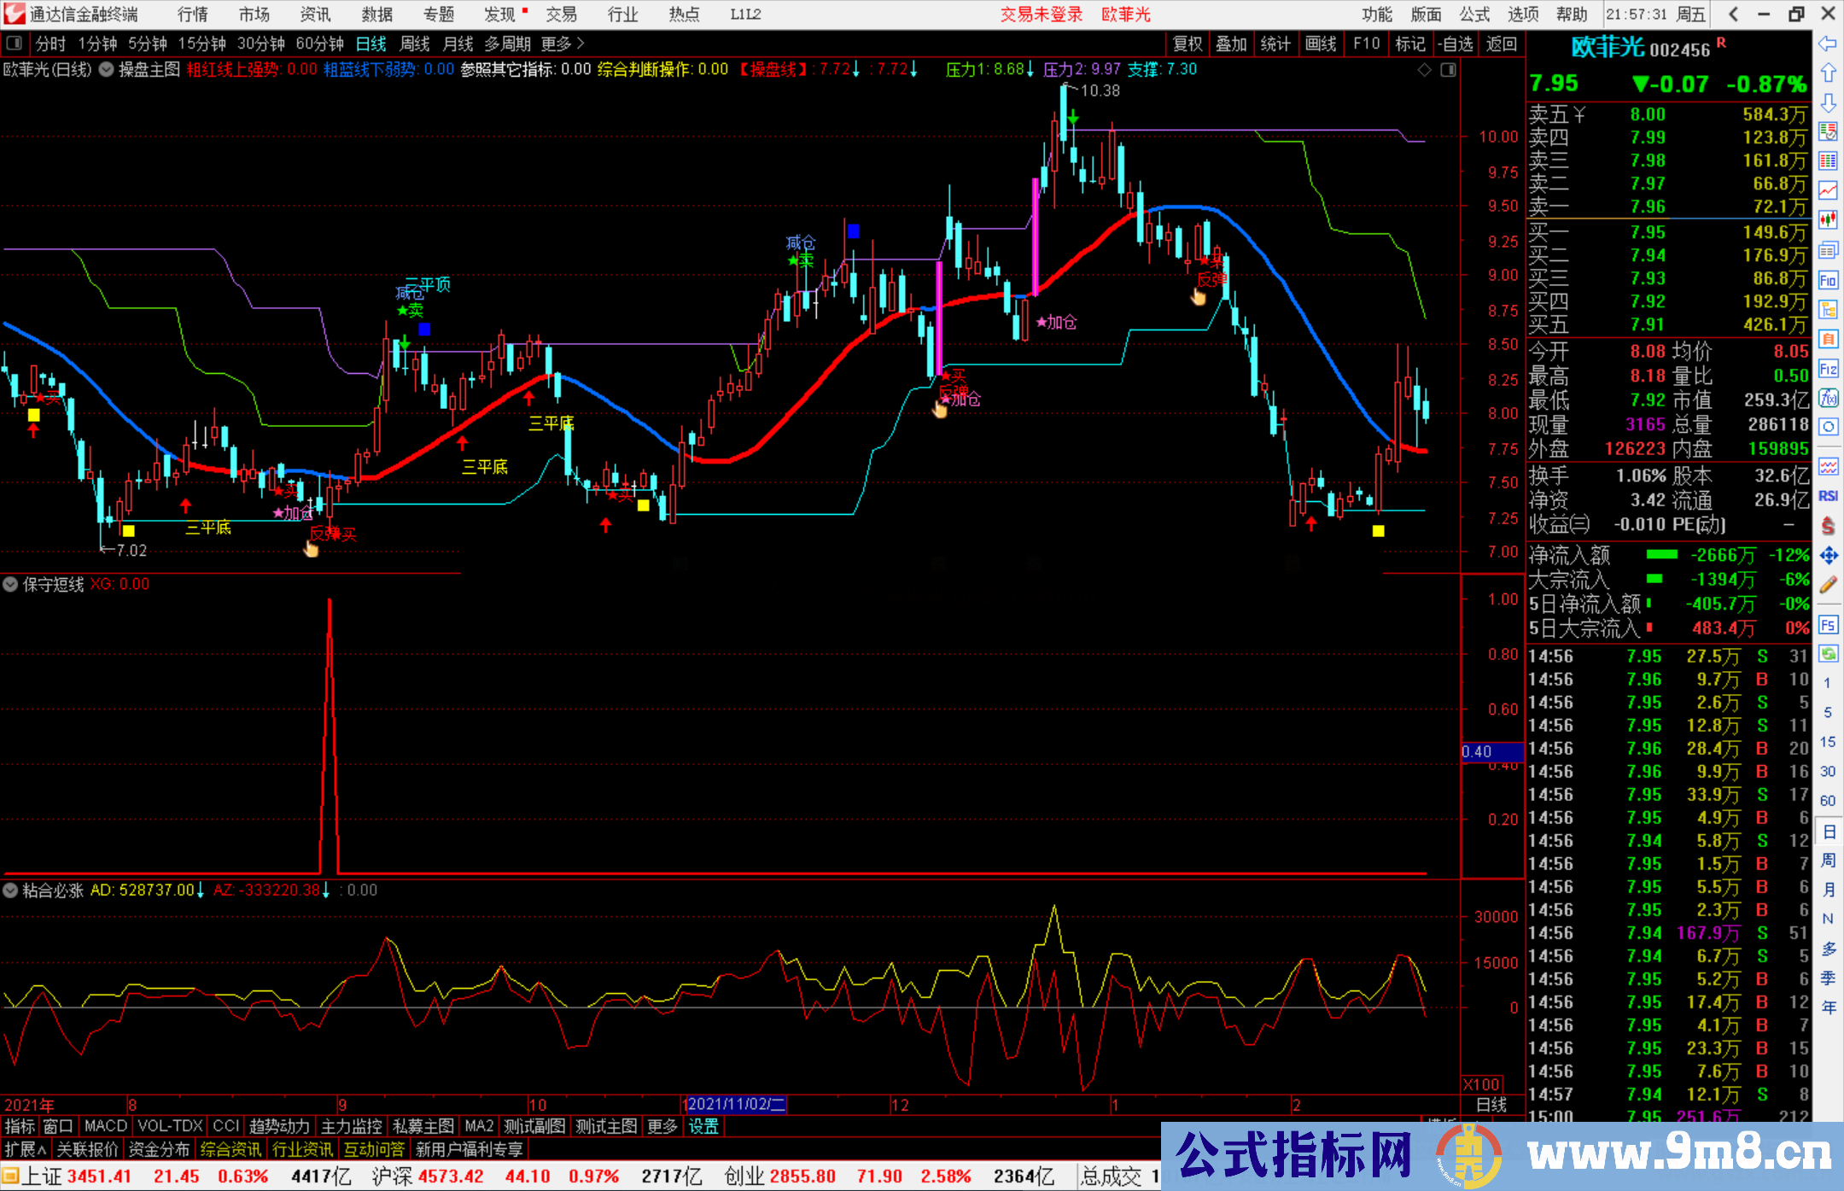Toggle the 粘合必涨 indicator round button
The width and height of the screenshot is (1844, 1191).
click(10, 890)
